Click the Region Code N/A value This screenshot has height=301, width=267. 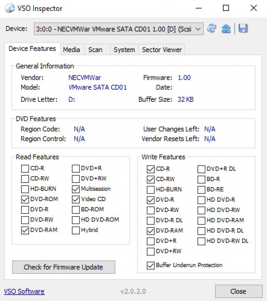coord(79,129)
